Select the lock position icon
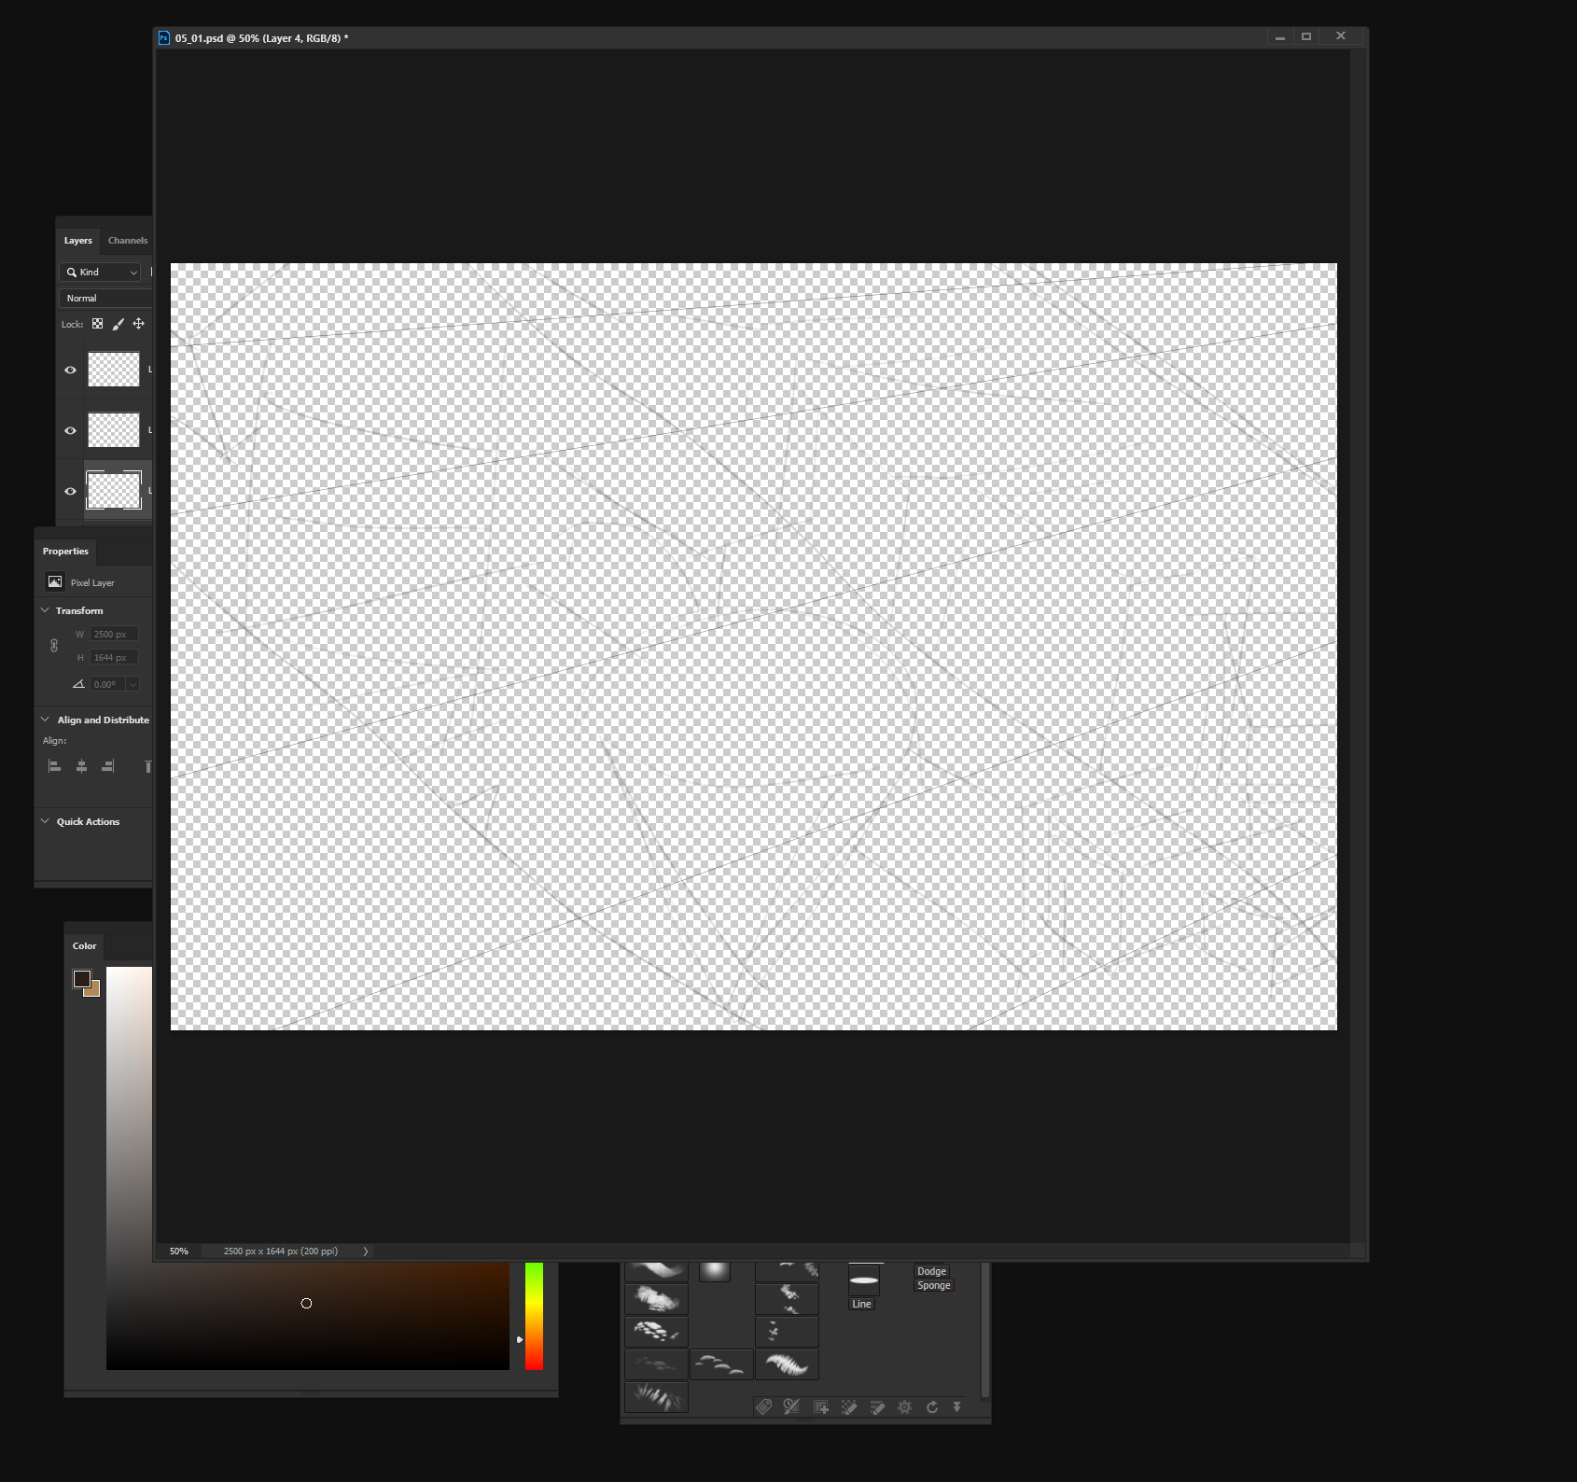 [x=138, y=324]
